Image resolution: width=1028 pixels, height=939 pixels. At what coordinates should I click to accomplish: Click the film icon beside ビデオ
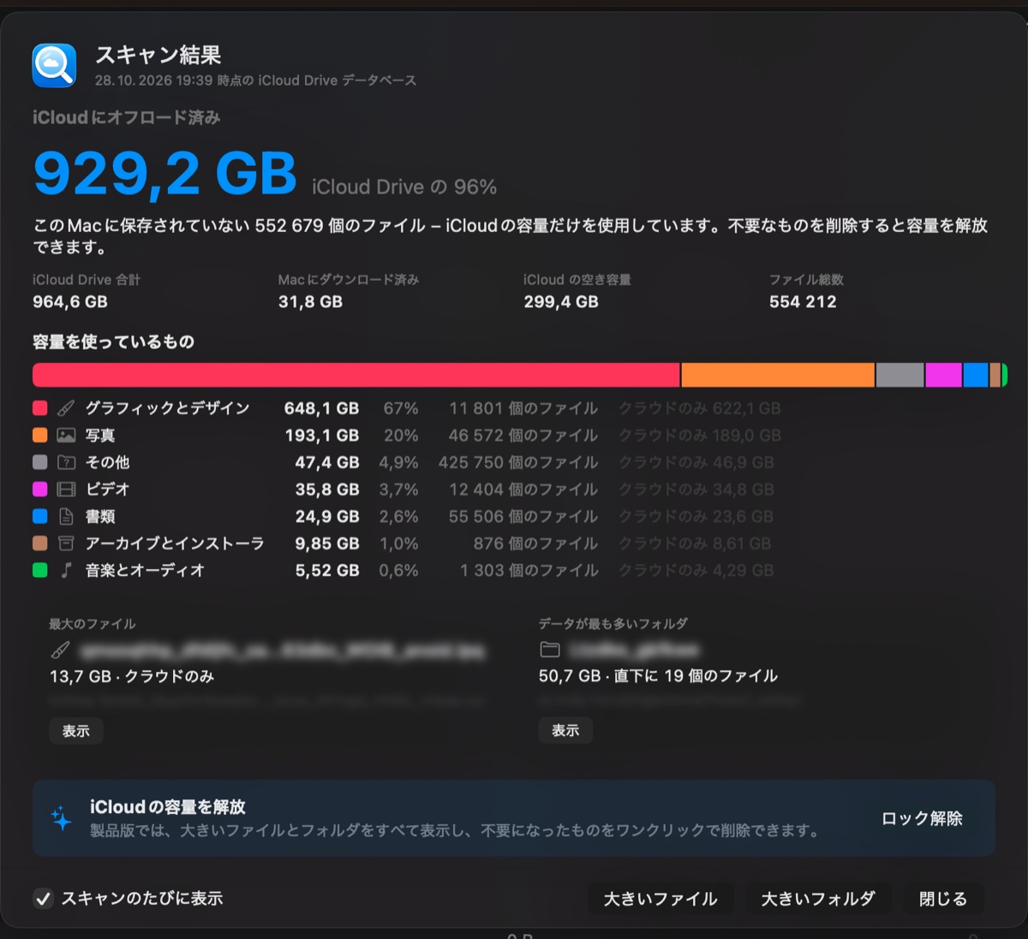(66, 489)
